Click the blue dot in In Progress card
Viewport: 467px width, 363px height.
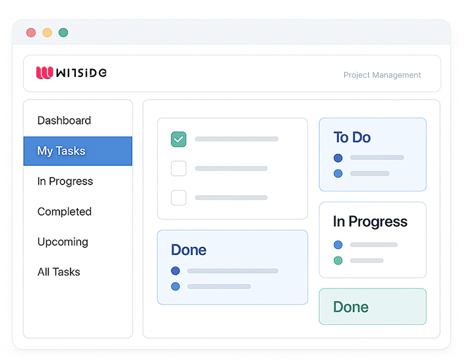click(x=338, y=245)
